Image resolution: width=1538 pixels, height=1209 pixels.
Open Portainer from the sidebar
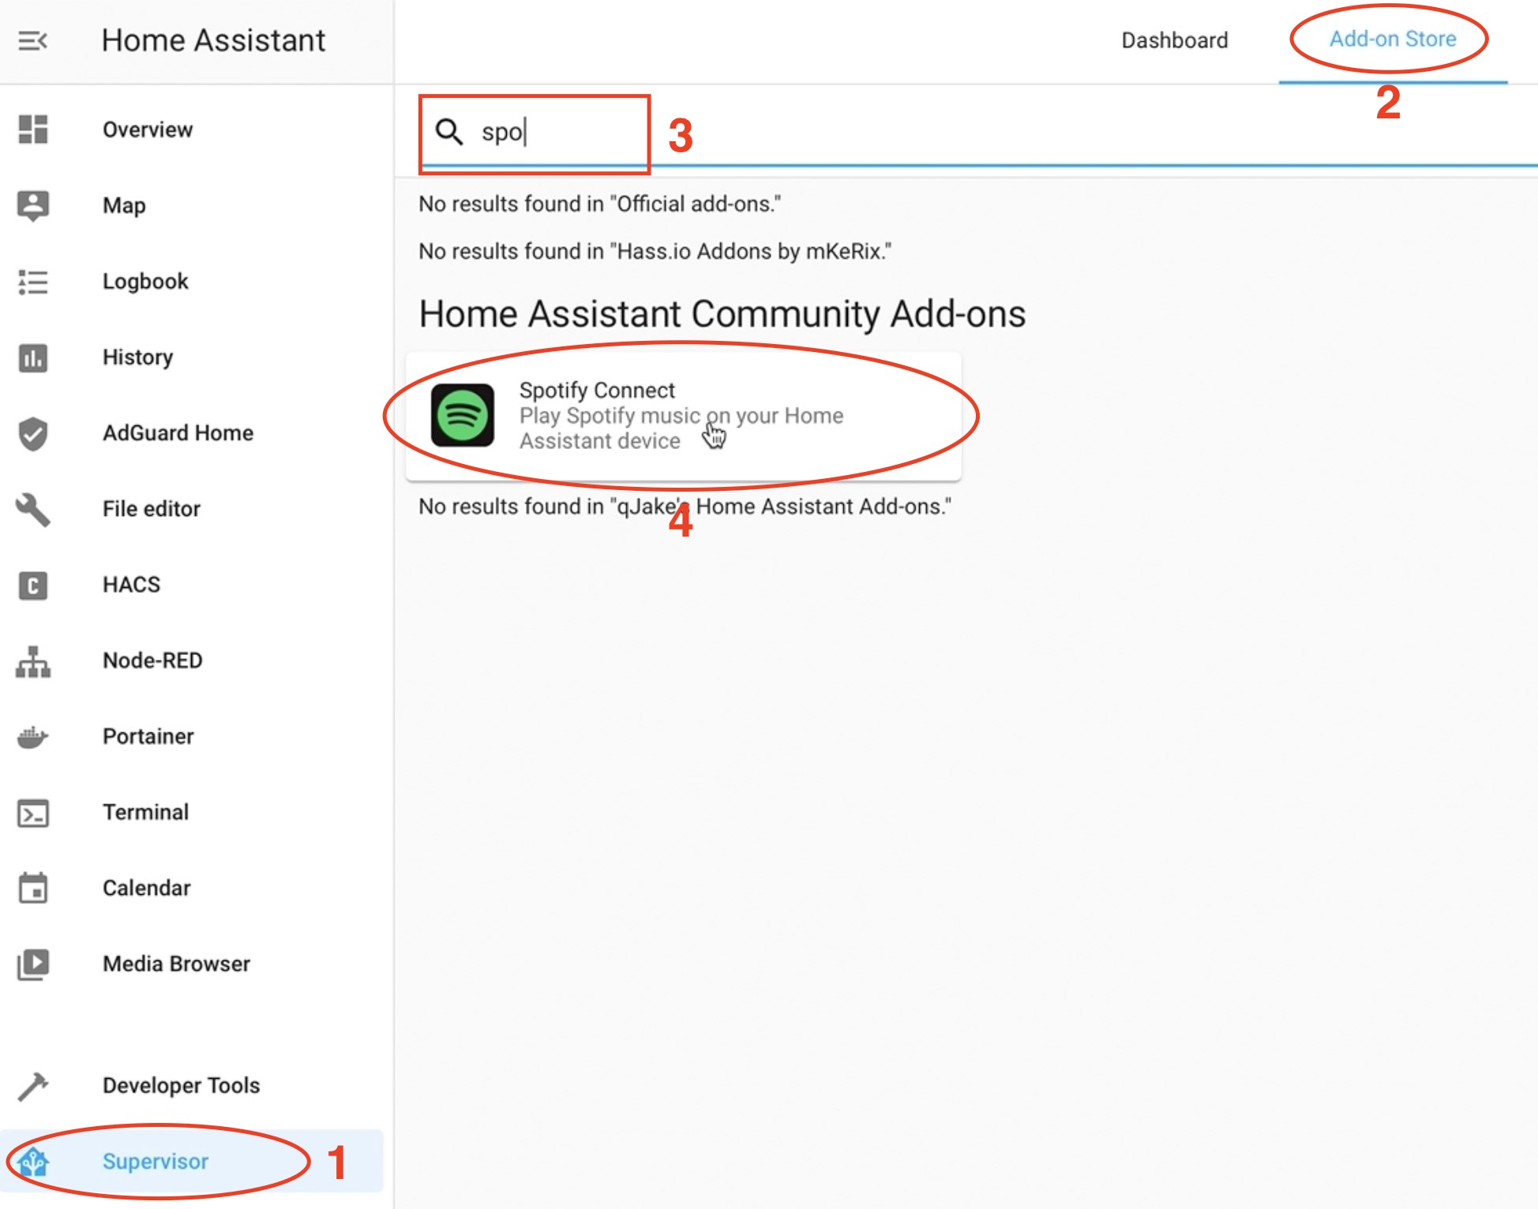192,736
